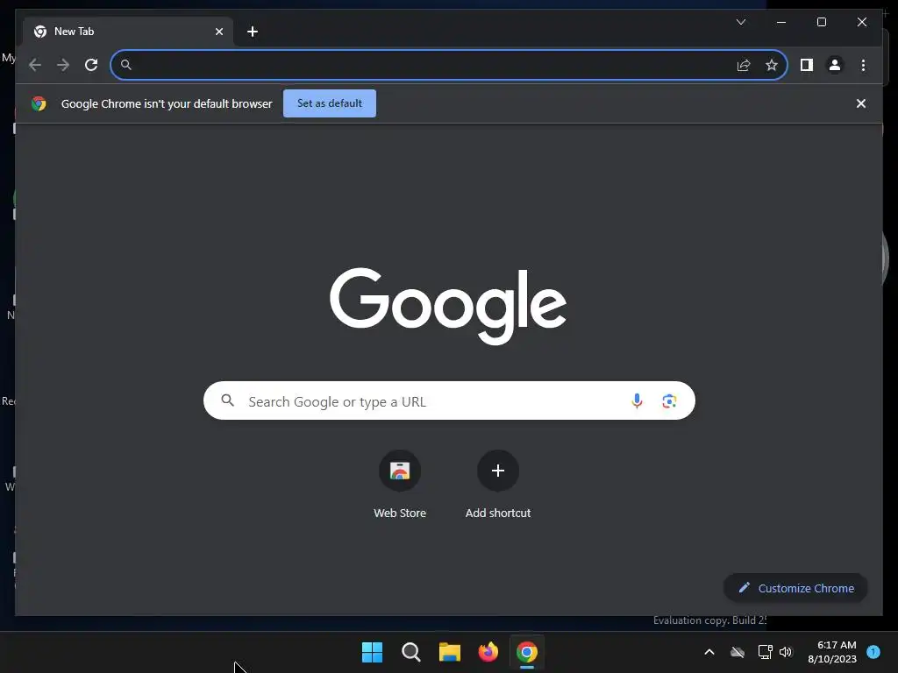Maximize the Chrome window
898x673 pixels.
click(x=821, y=22)
